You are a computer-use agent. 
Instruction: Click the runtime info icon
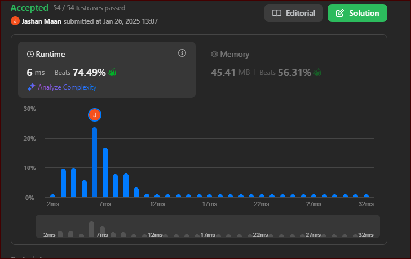click(x=182, y=53)
